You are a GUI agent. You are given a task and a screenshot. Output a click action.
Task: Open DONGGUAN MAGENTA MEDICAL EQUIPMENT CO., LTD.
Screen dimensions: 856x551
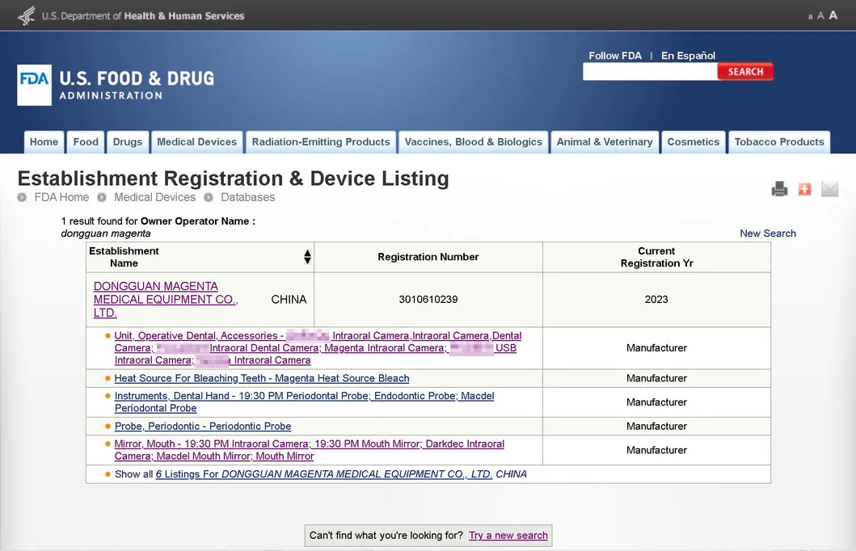point(165,299)
